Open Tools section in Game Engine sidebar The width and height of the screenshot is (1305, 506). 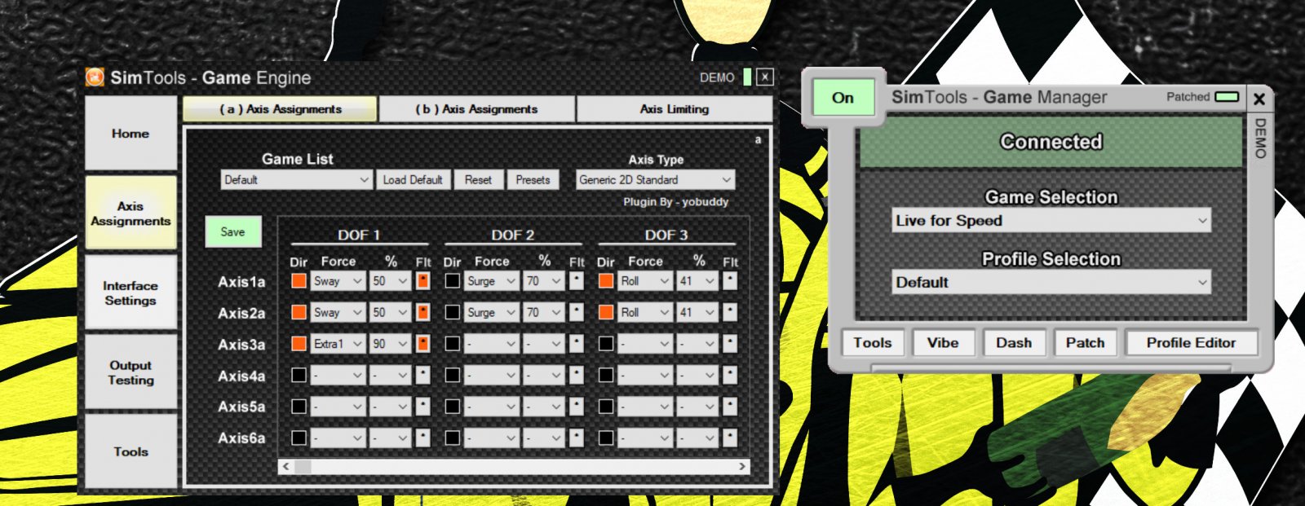tap(130, 451)
